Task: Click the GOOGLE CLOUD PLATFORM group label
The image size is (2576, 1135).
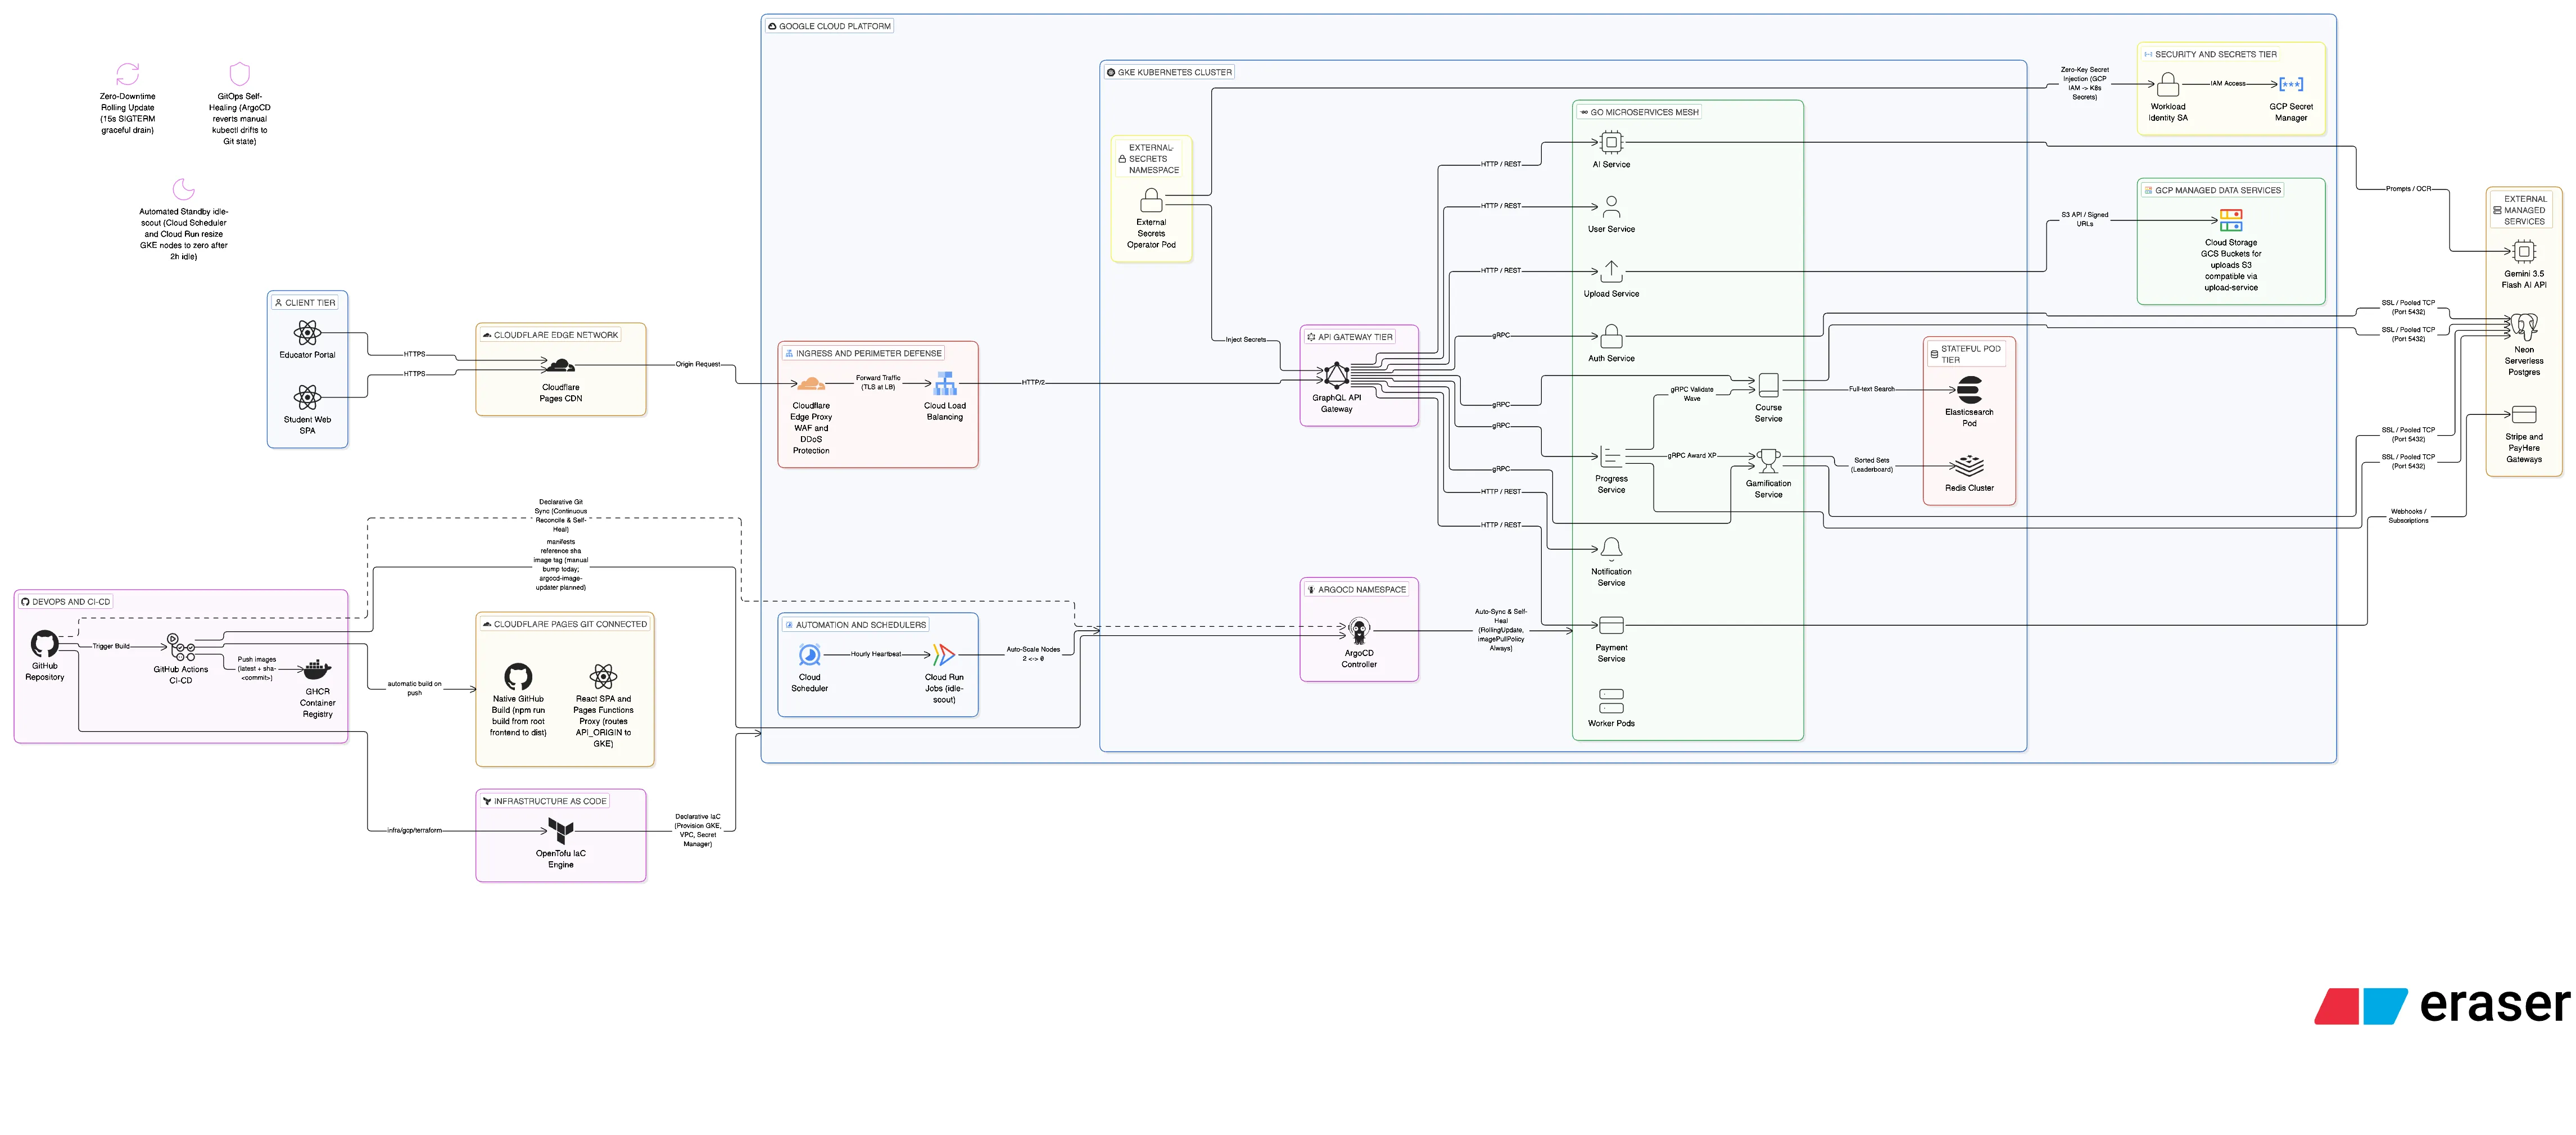Action: point(829,26)
